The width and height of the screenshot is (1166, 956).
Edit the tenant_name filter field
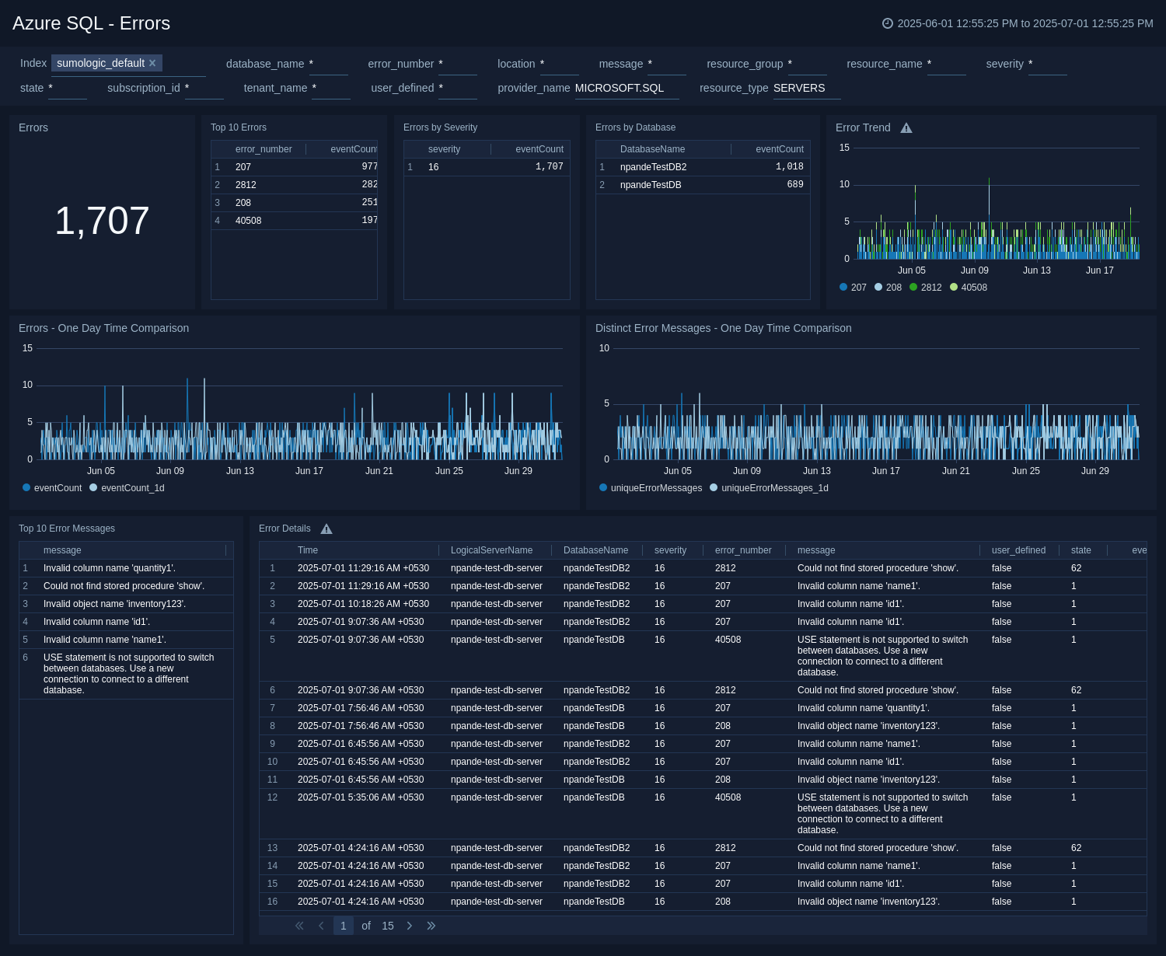[331, 89]
